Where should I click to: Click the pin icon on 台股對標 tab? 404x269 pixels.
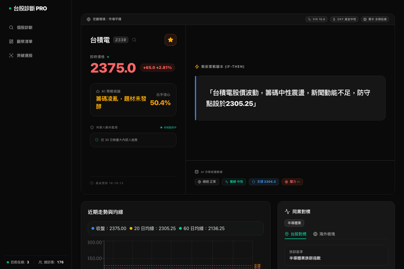287,234
